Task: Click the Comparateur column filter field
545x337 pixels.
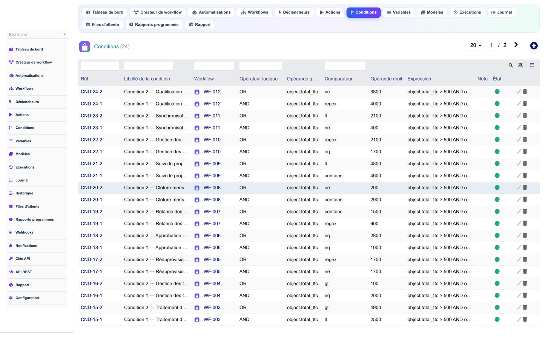Action: [x=345, y=66]
